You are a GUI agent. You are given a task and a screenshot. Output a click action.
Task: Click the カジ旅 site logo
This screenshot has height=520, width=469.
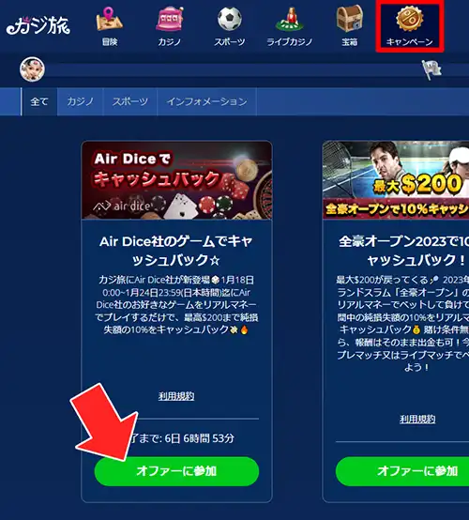(x=38, y=25)
